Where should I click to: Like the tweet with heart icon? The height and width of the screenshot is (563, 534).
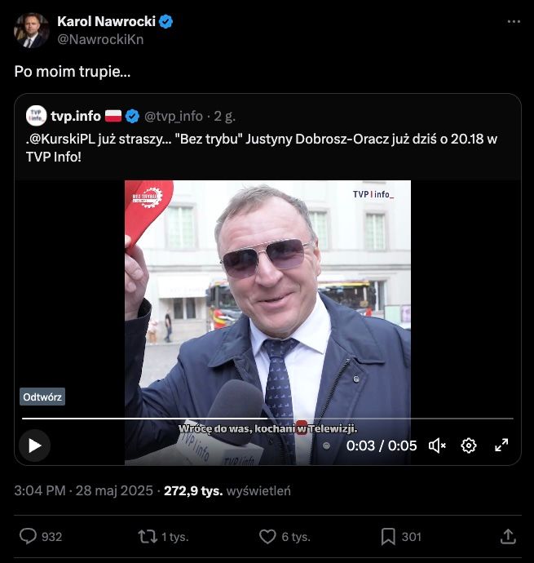click(267, 536)
